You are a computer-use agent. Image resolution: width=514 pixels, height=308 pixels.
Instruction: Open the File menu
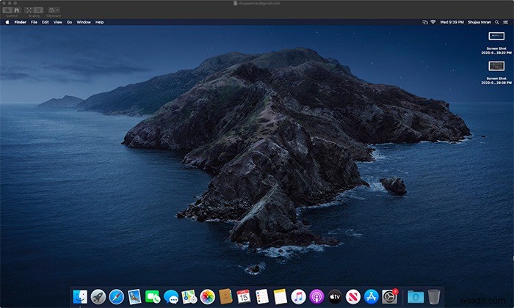34,22
